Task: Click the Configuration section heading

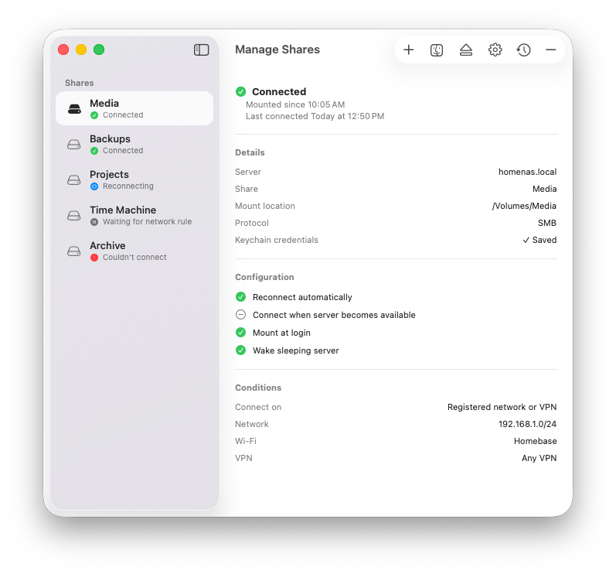Action: tap(264, 277)
